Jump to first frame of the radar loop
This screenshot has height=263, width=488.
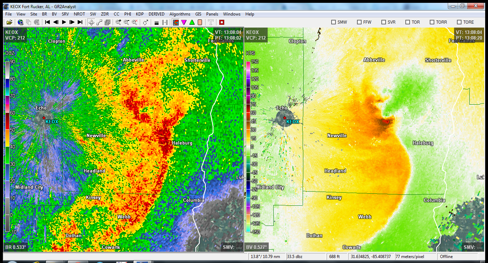(48, 22)
